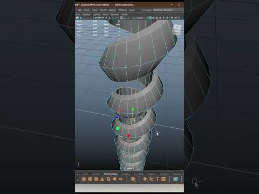The image size is (259, 194).
Task: Click the teal grid shelf icon
Action: (175, 179)
